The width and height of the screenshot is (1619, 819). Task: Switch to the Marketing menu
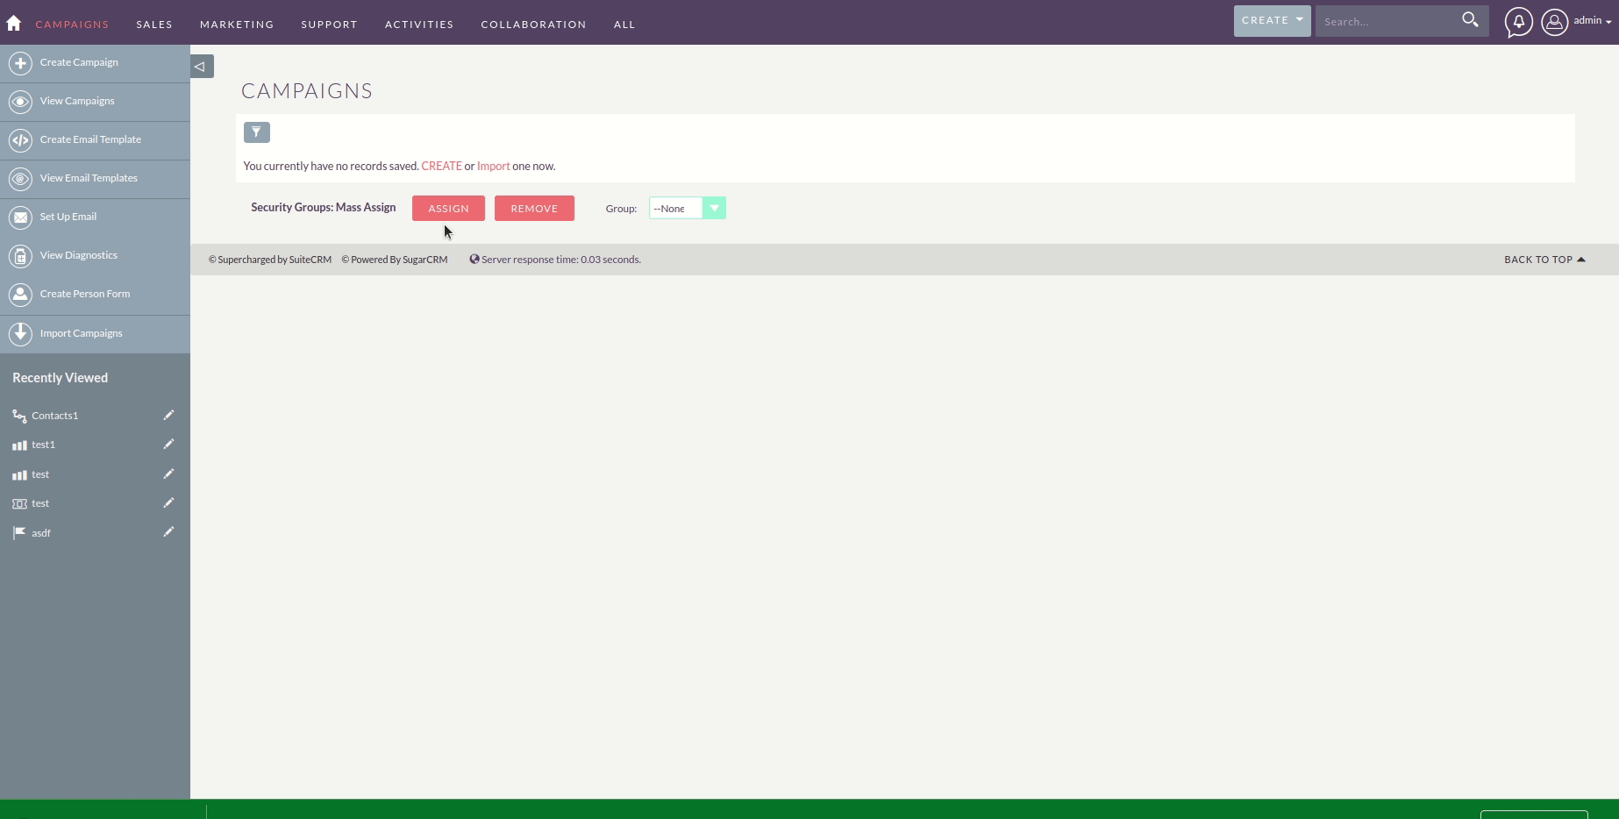coord(236,24)
